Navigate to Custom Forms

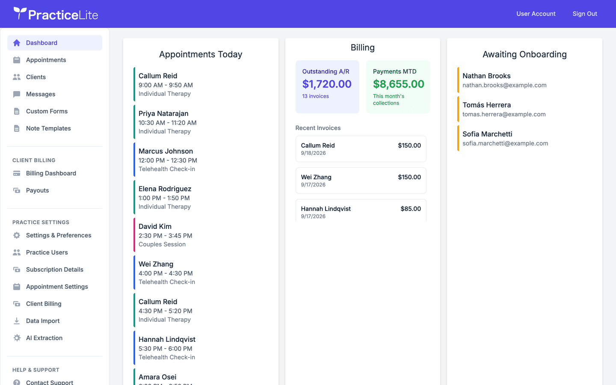click(x=55, y=111)
